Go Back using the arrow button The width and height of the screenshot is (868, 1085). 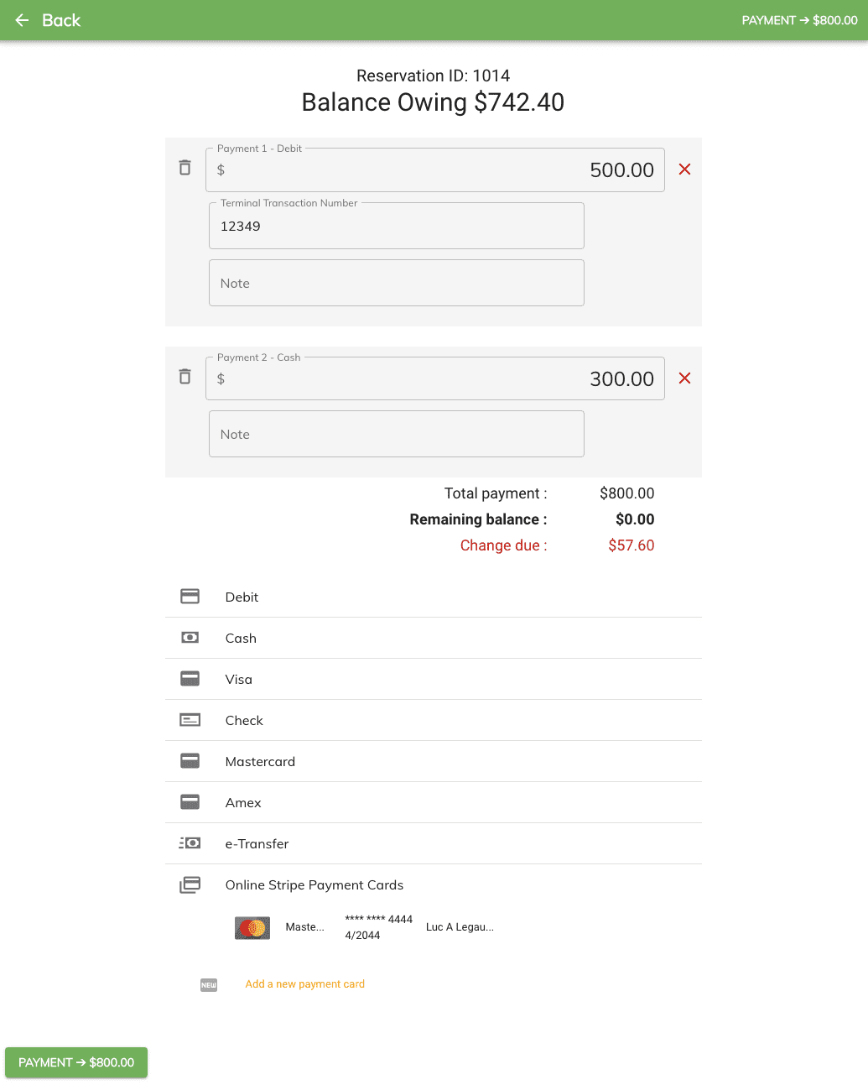(48, 20)
